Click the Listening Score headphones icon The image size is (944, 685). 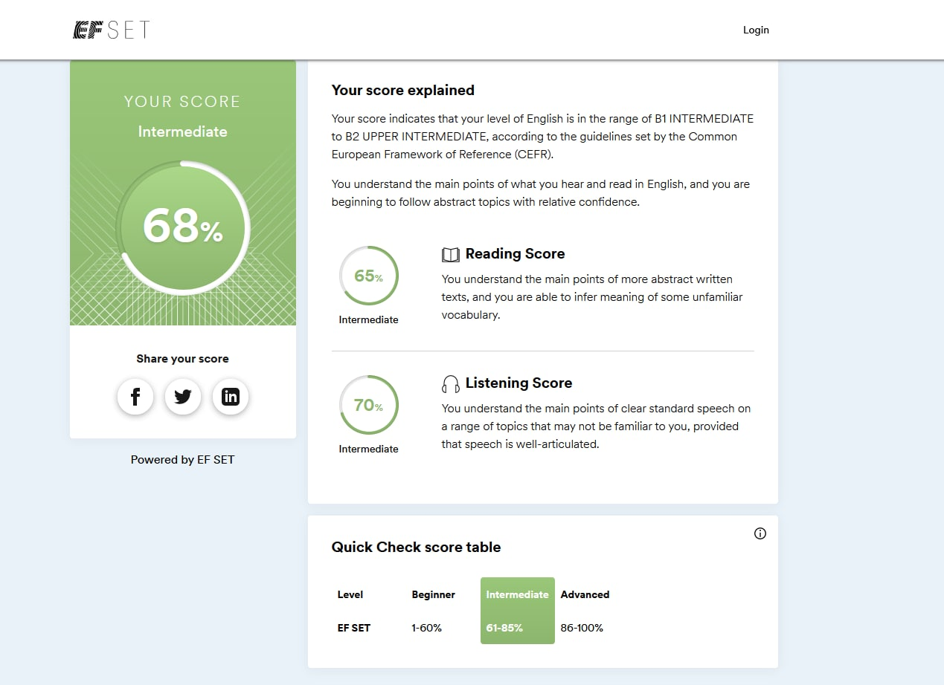pos(451,384)
